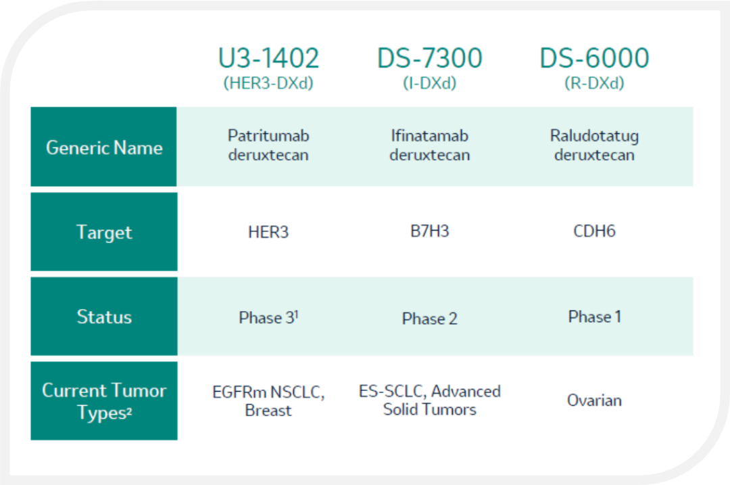
Task: Click the HER3 target cell
Action: click(268, 231)
